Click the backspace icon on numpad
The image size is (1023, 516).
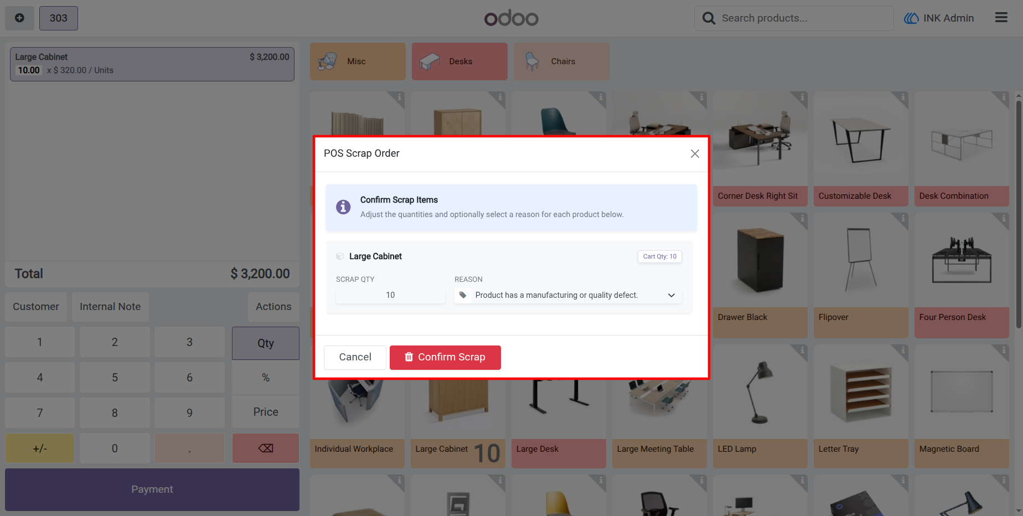click(266, 448)
